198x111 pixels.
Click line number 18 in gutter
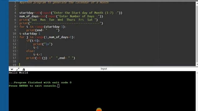pyautogui.click(x=15, y=61)
